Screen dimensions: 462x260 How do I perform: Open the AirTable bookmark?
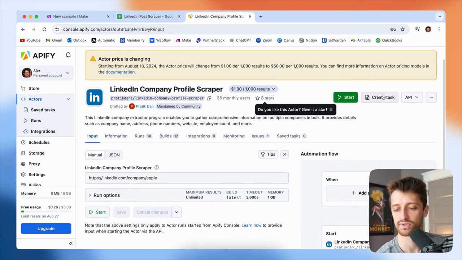(360, 40)
